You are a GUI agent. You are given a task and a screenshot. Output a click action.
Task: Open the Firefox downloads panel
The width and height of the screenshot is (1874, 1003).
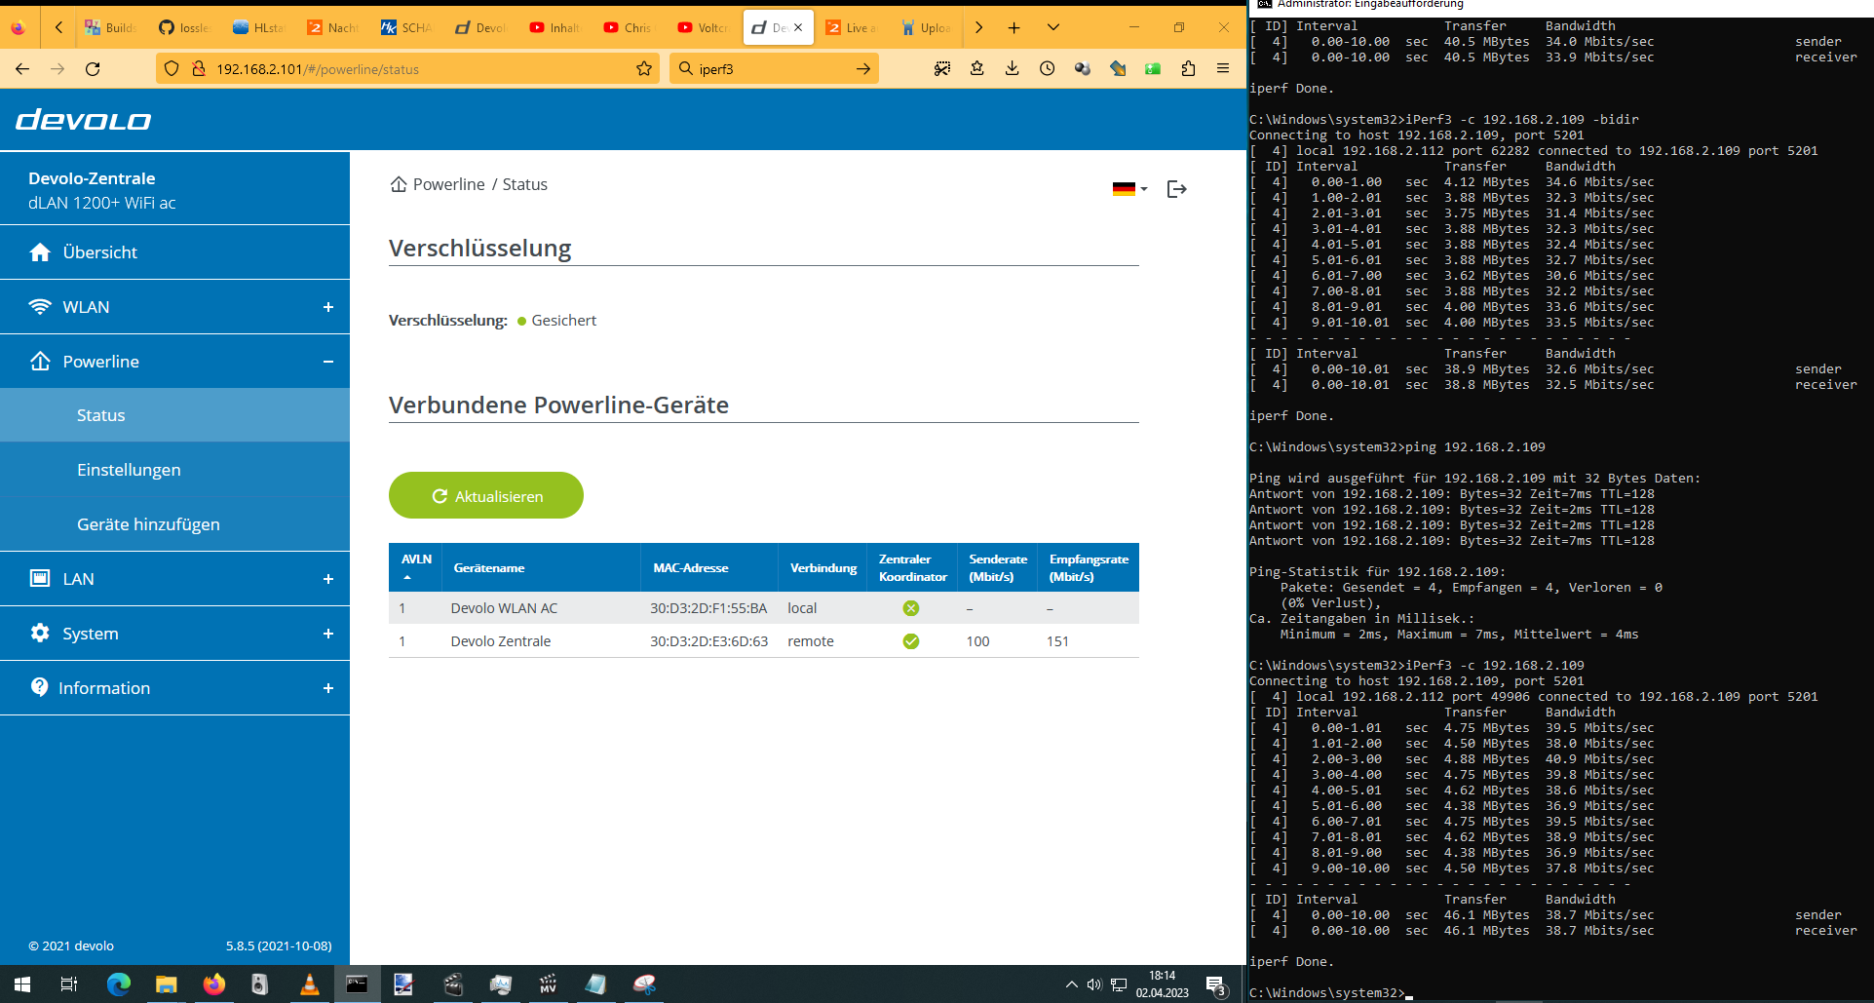tap(1013, 68)
